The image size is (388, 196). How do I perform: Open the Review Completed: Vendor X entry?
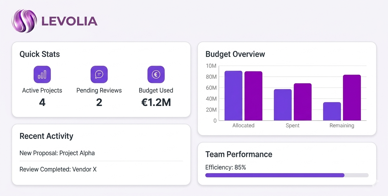pyautogui.click(x=58, y=169)
